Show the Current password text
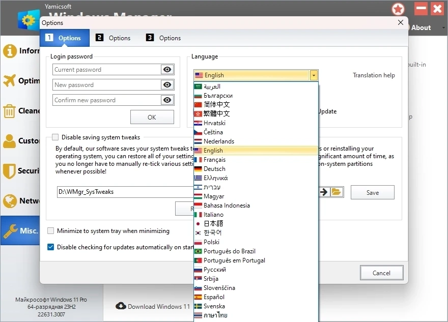 click(x=167, y=69)
